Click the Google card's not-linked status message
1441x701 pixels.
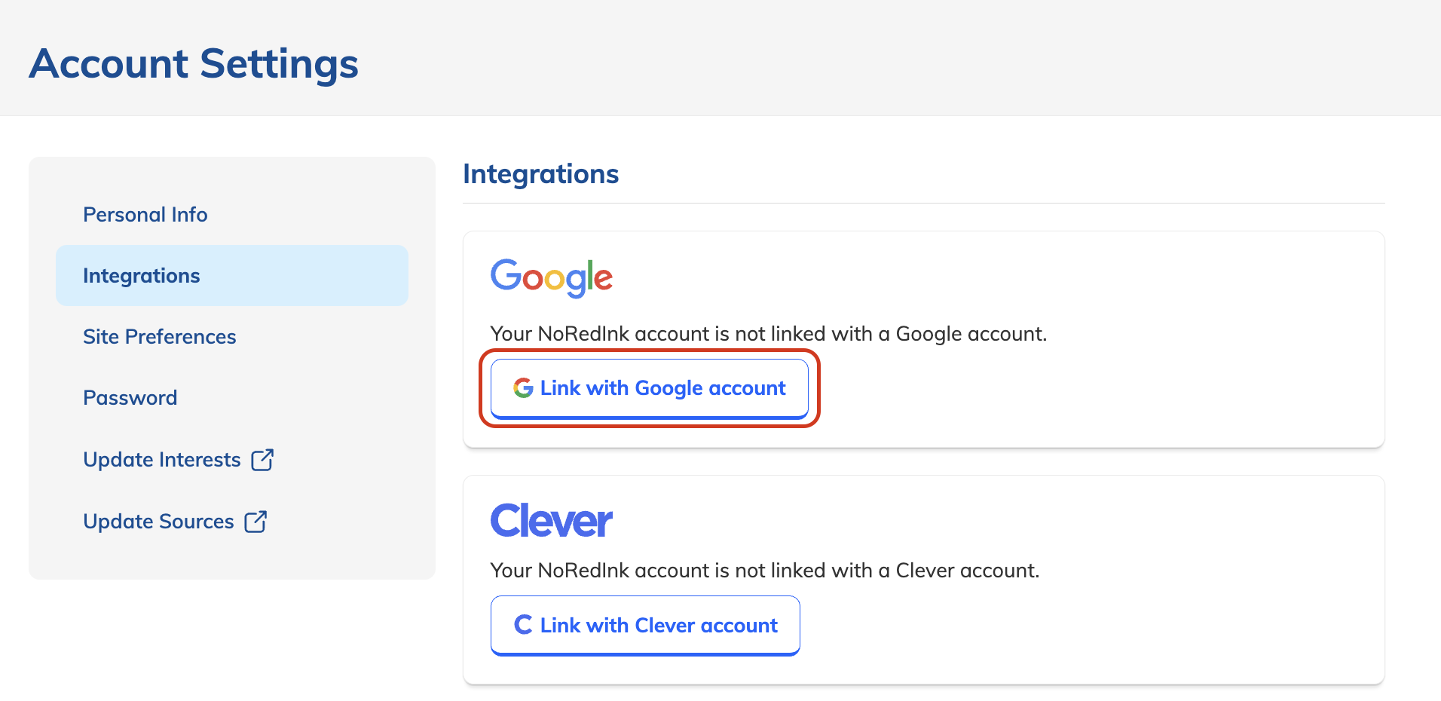tap(768, 333)
